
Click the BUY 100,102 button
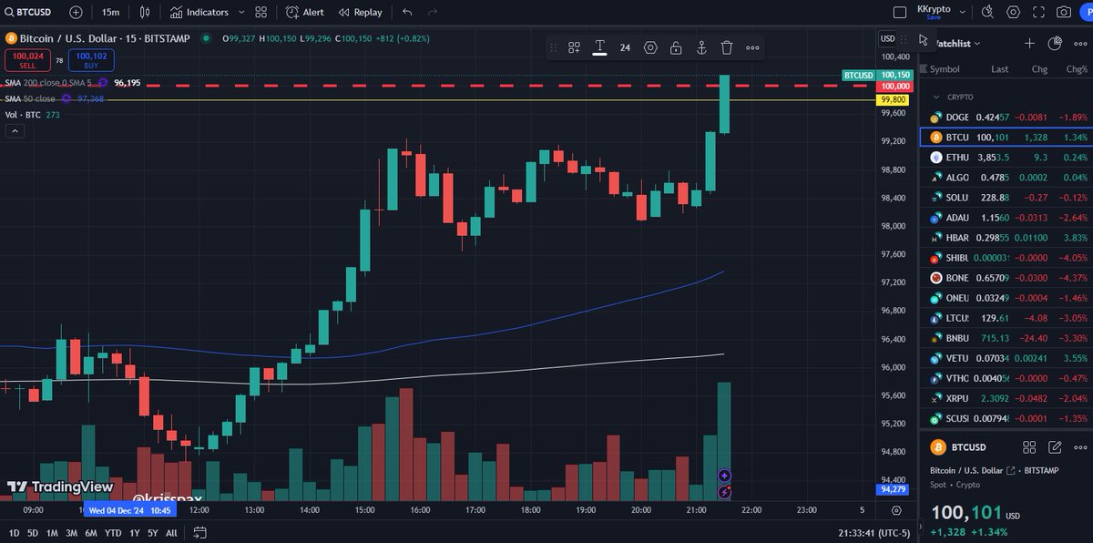click(x=90, y=60)
